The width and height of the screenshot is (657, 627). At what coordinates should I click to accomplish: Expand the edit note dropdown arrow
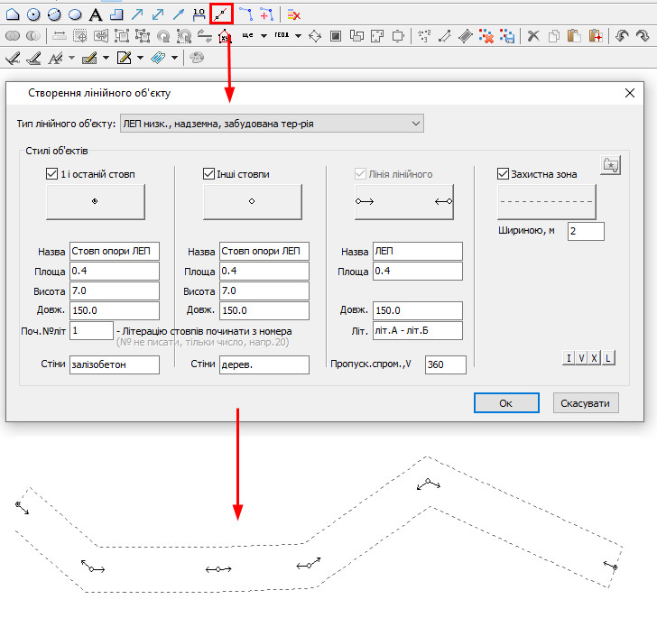[x=141, y=58]
